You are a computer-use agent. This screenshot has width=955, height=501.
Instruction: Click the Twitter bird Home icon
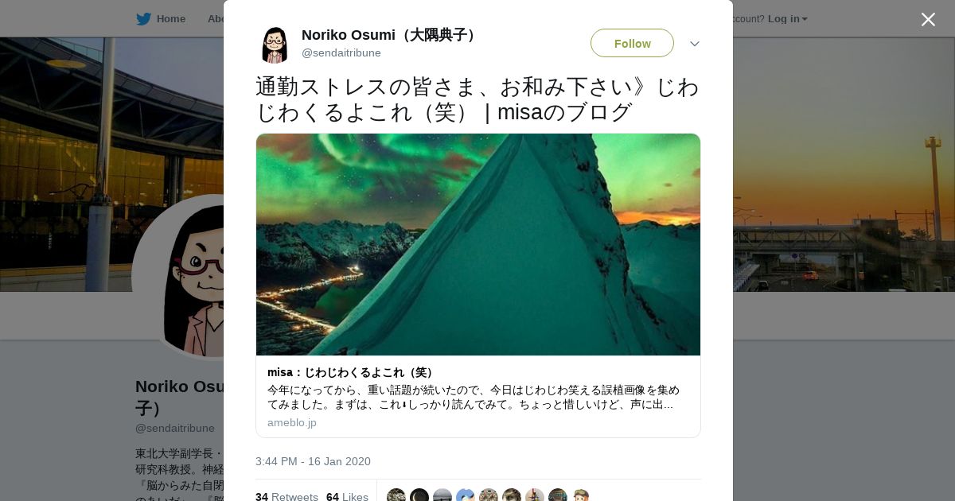point(143,19)
